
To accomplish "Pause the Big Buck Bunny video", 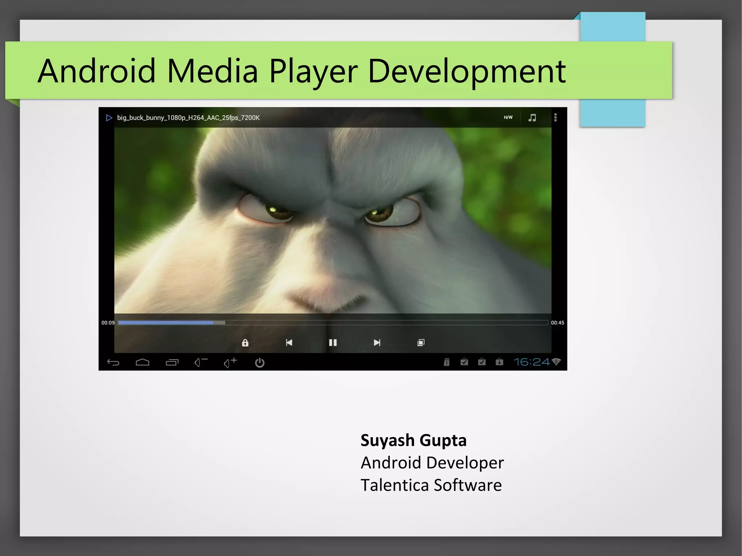I will (333, 343).
